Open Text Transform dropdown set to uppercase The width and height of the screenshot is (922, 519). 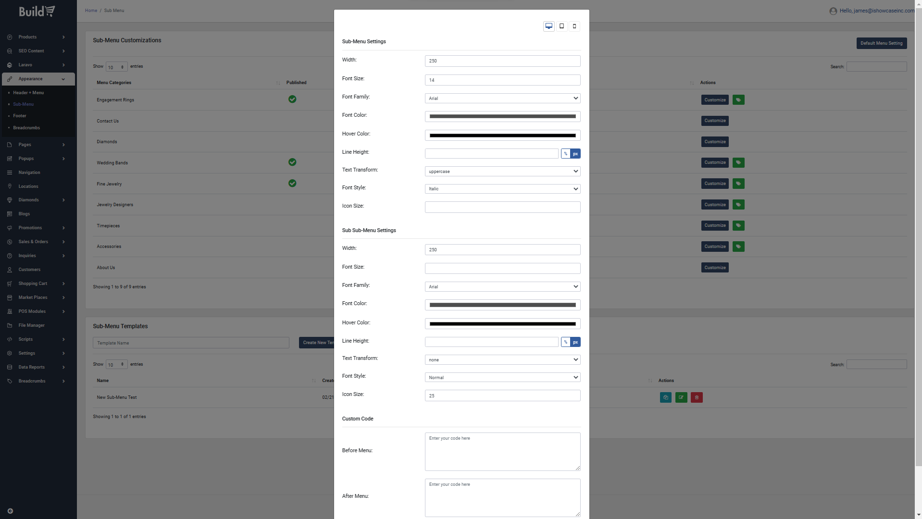tap(502, 172)
